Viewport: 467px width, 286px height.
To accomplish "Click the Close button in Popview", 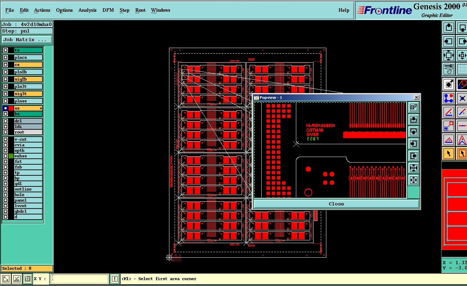I will (336, 204).
